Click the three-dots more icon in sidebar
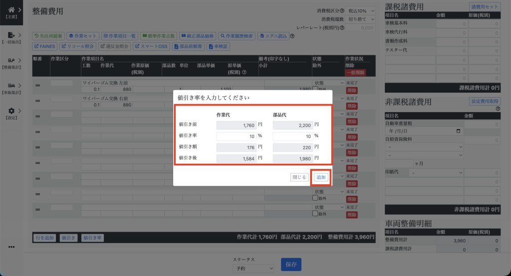The width and height of the screenshot is (511, 276). (11, 247)
